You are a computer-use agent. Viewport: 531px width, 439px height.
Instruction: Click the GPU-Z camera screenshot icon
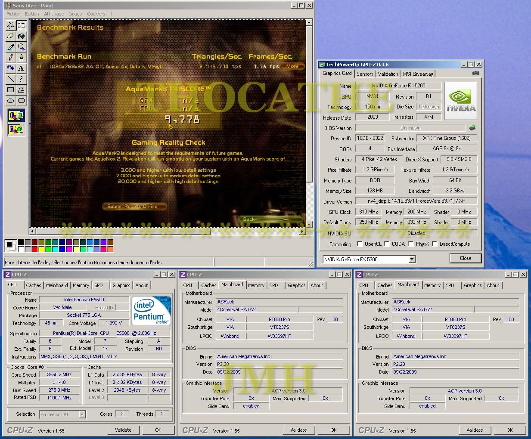(475, 73)
